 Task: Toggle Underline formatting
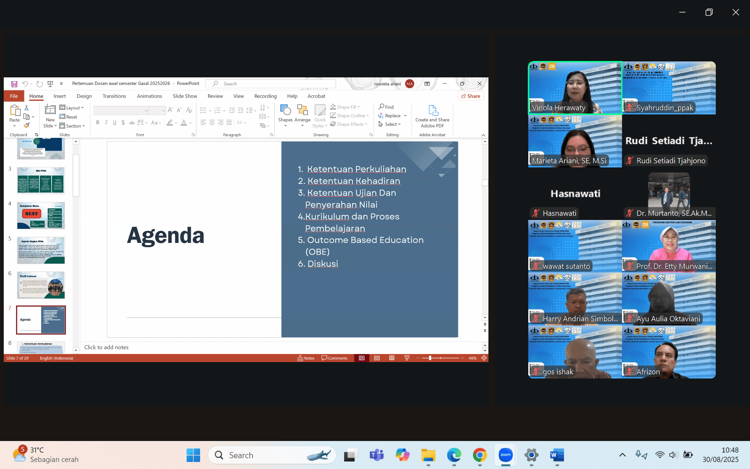click(114, 122)
